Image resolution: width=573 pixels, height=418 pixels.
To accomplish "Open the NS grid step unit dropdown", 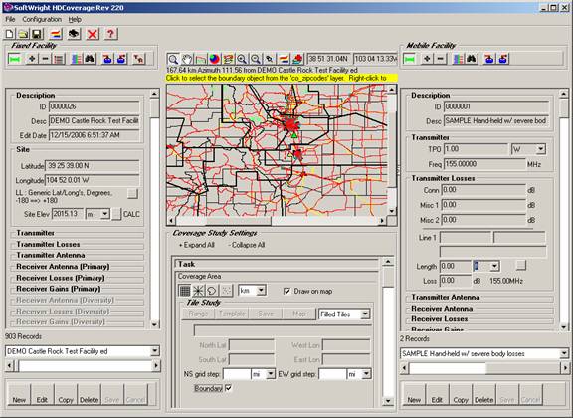I will click(271, 374).
